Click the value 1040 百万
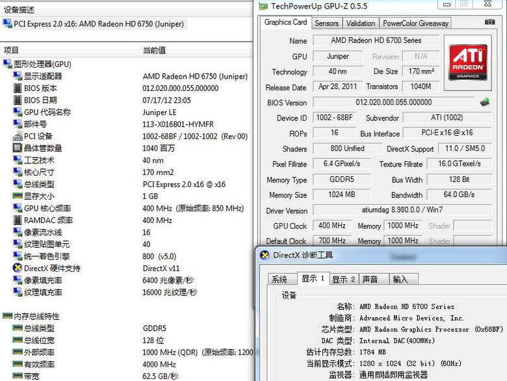 pos(159,148)
